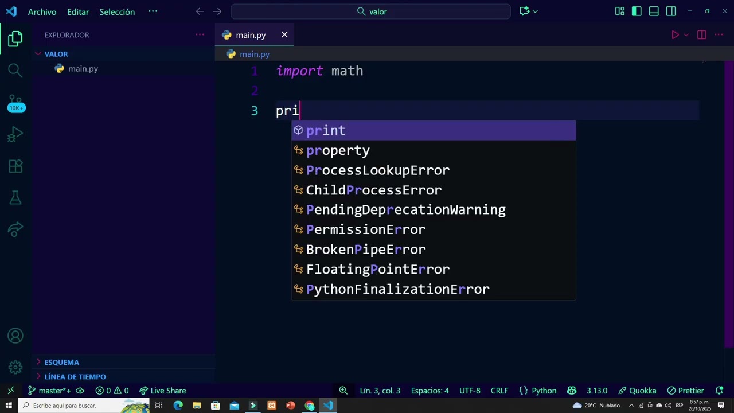This screenshot has height=413, width=734.
Task: Open the Editar menu
Action: click(x=78, y=12)
